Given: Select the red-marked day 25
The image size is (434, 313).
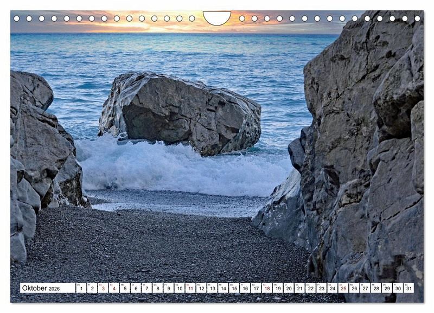Looking at the screenshot, I should coord(343,288).
